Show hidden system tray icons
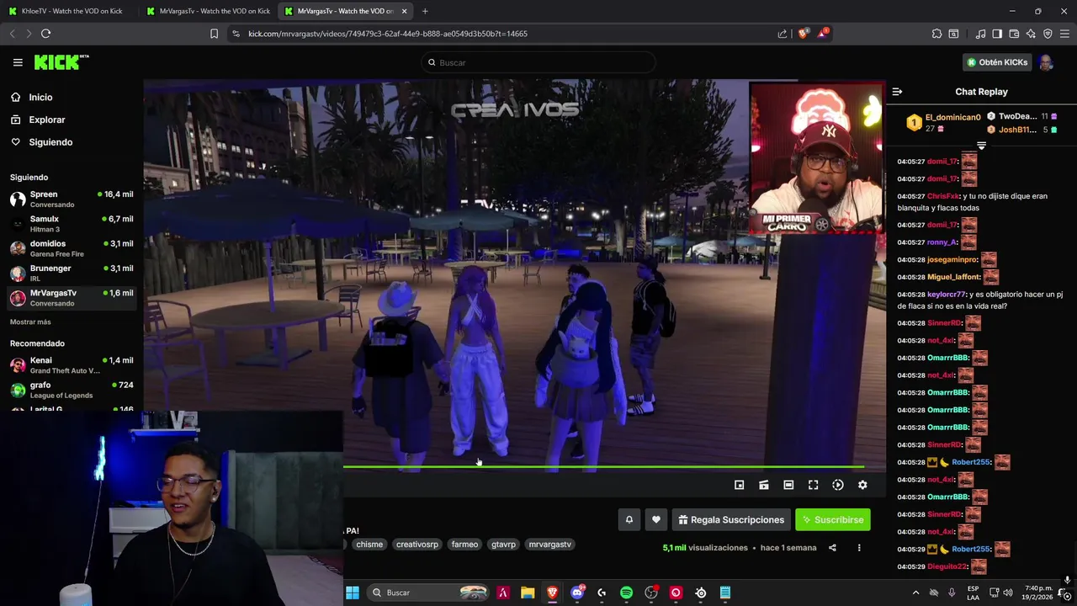Screen dimensions: 1077x606 916,593
